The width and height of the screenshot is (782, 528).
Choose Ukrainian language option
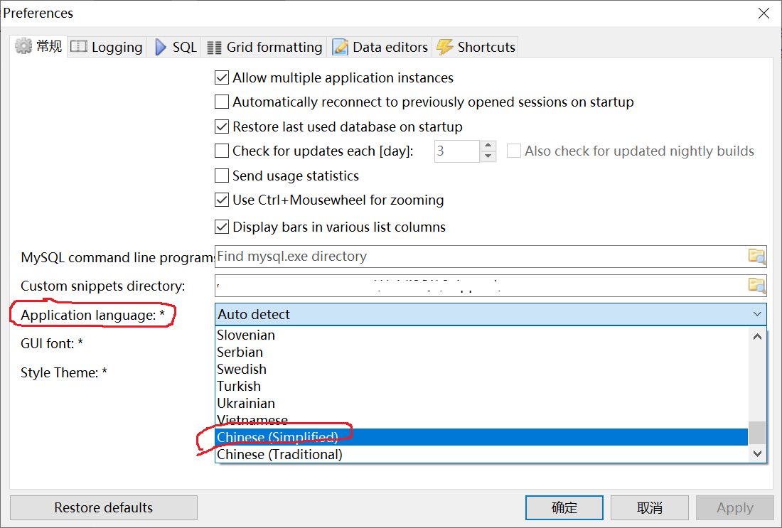(x=482, y=403)
